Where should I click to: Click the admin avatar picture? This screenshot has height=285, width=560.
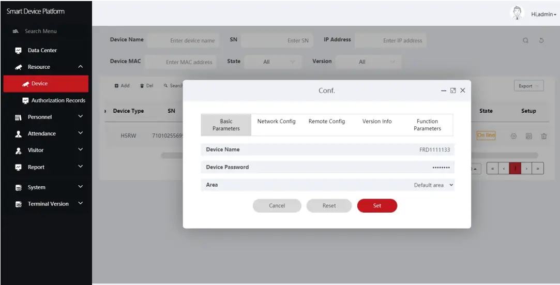517,13
